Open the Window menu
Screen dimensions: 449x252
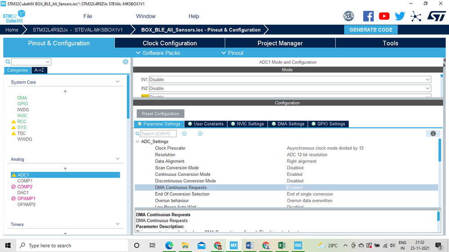coord(146,16)
